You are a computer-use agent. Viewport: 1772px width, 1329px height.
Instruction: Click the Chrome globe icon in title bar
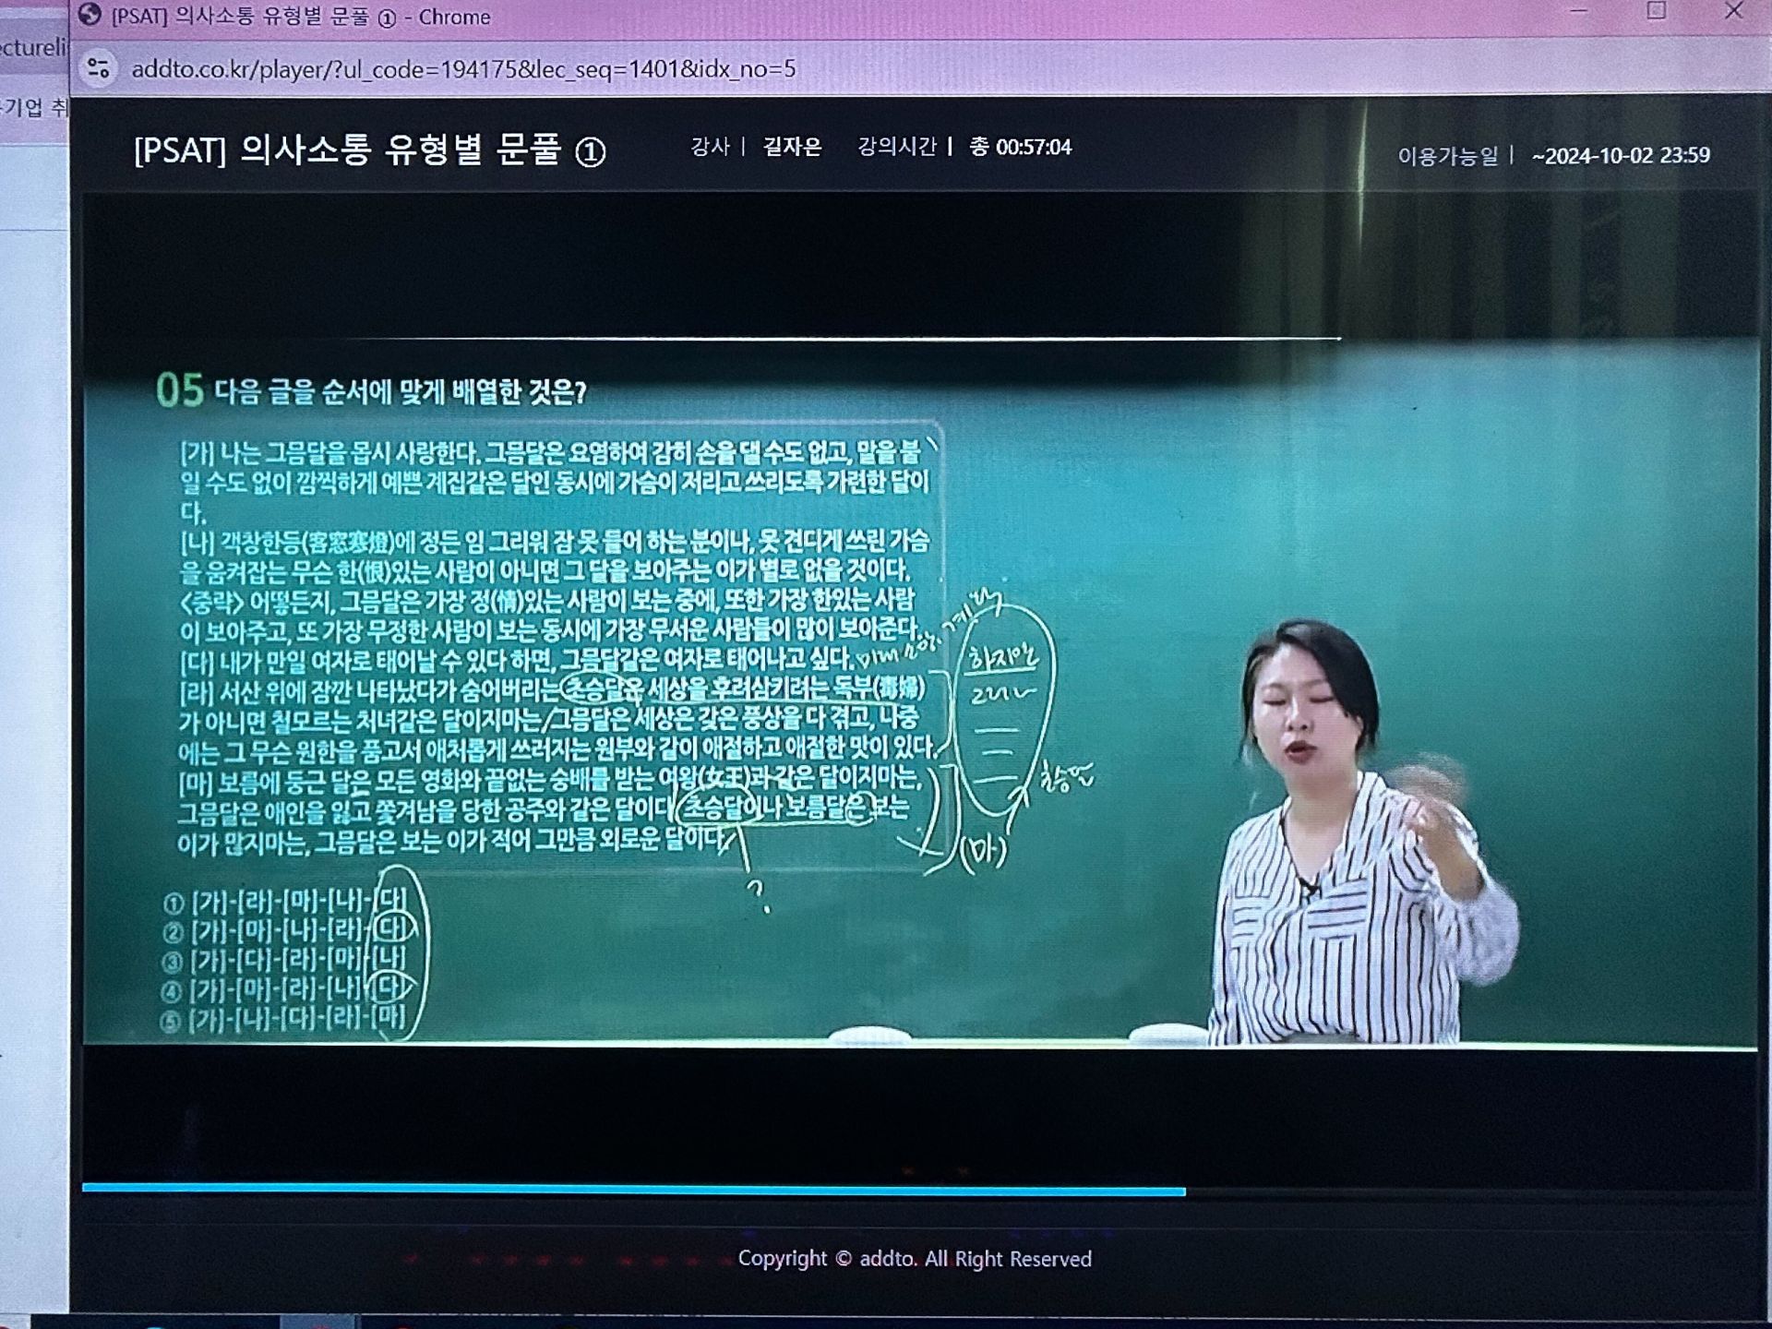pyautogui.click(x=90, y=16)
